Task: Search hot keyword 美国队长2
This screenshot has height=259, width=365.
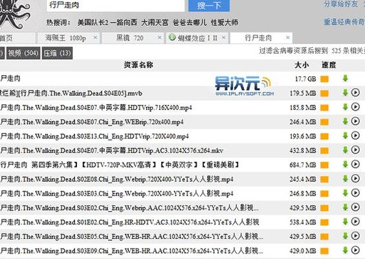Action: point(93,23)
